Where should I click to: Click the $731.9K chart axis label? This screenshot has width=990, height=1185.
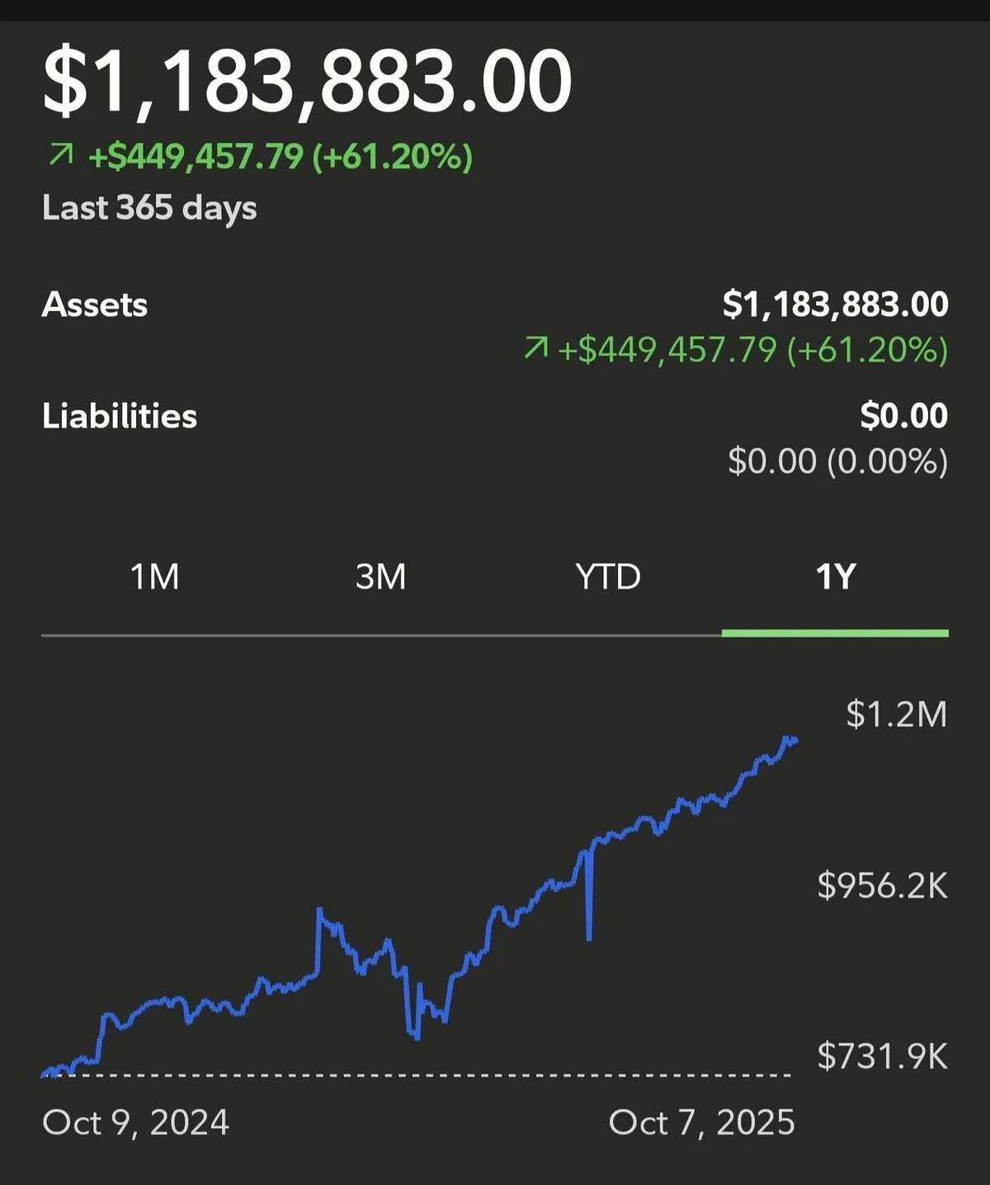tap(882, 1056)
